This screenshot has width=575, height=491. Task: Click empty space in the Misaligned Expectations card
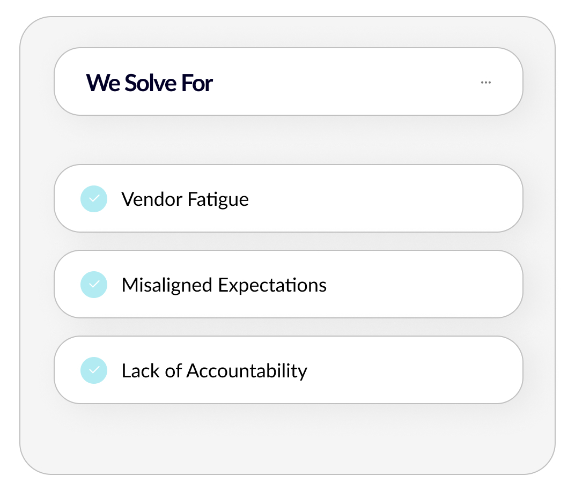tap(424, 284)
